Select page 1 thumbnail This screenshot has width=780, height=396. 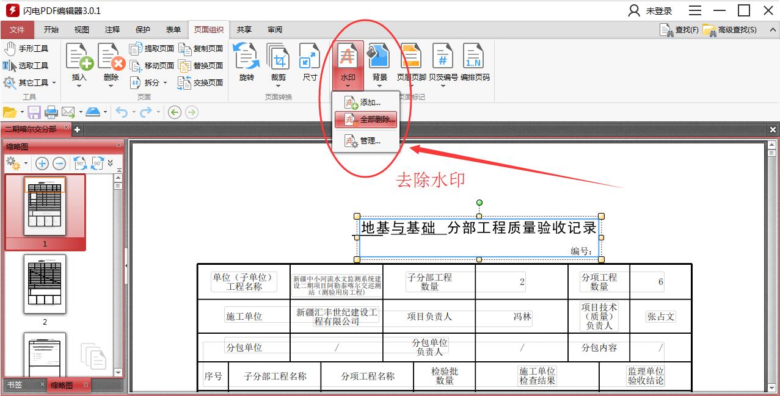click(x=45, y=212)
